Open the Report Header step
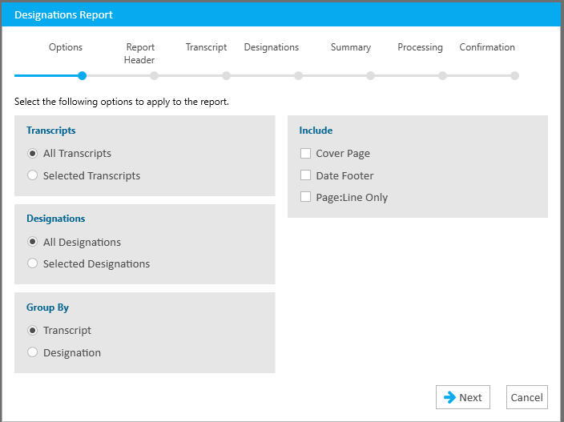This screenshot has height=422, width=564. pyautogui.click(x=139, y=53)
